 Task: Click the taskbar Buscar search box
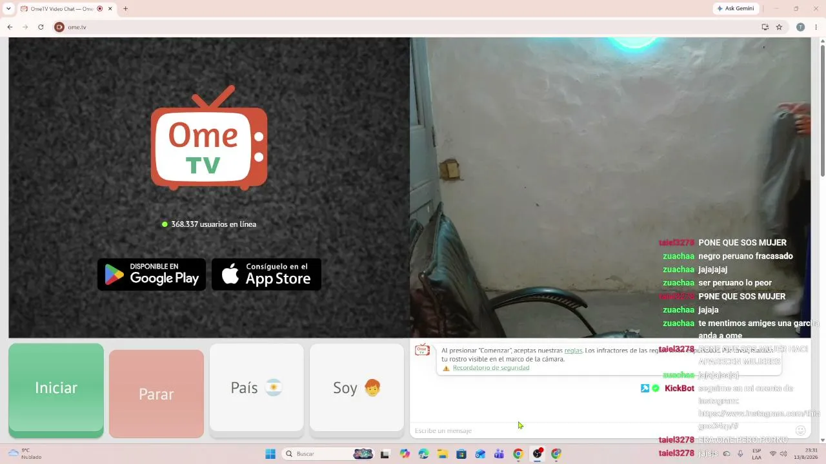pyautogui.click(x=328, y=454)
